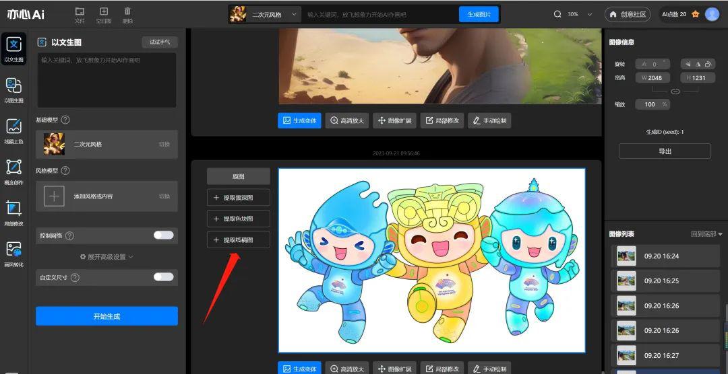Click the orange AI点数 star badge
The height and width of the screenshot is (374, 728).
point(696,14)
